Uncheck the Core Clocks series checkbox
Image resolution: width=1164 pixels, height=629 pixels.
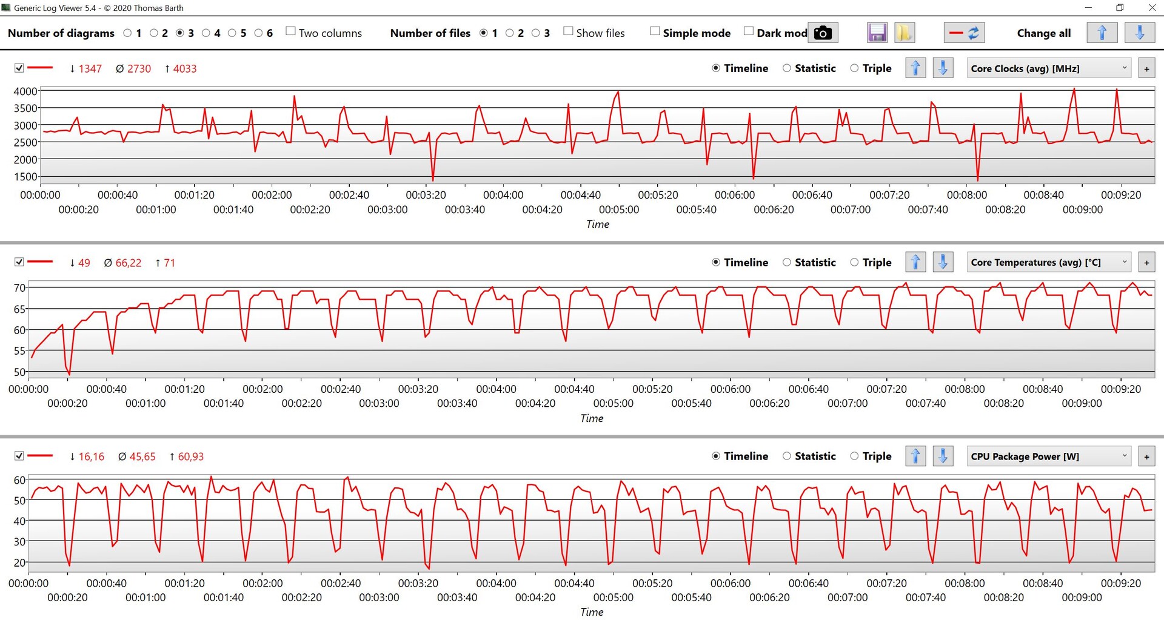coord(19,68)
